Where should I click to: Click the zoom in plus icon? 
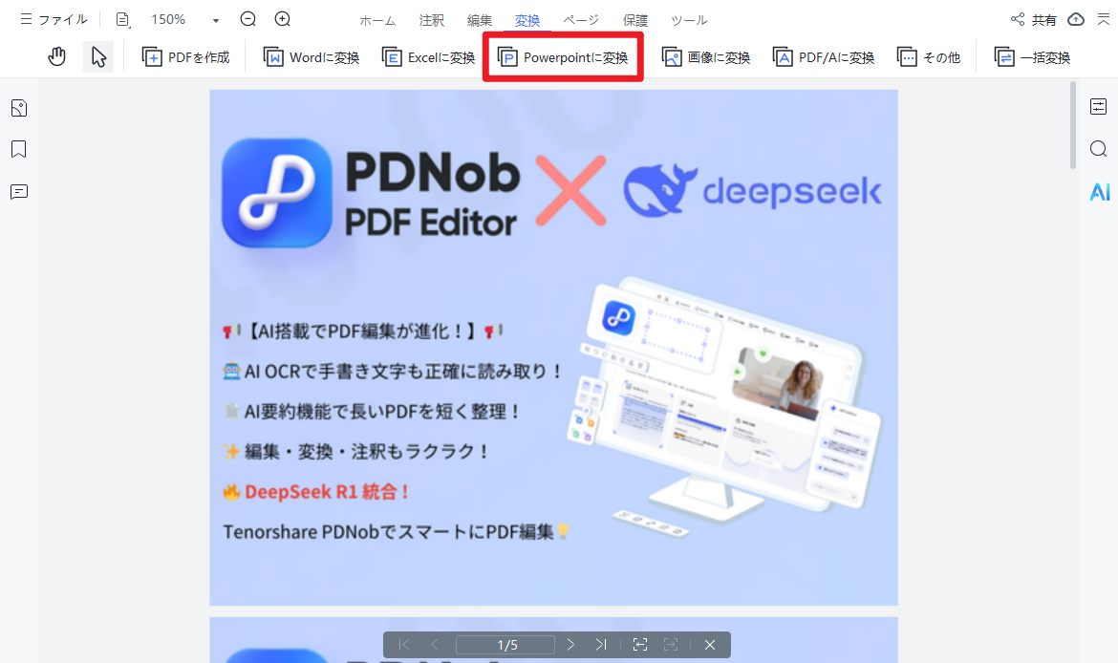pos(282,19)
